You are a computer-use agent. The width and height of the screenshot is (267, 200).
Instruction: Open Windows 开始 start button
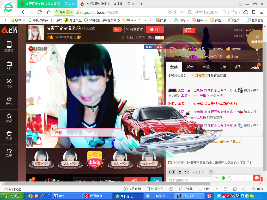point(13,196)
